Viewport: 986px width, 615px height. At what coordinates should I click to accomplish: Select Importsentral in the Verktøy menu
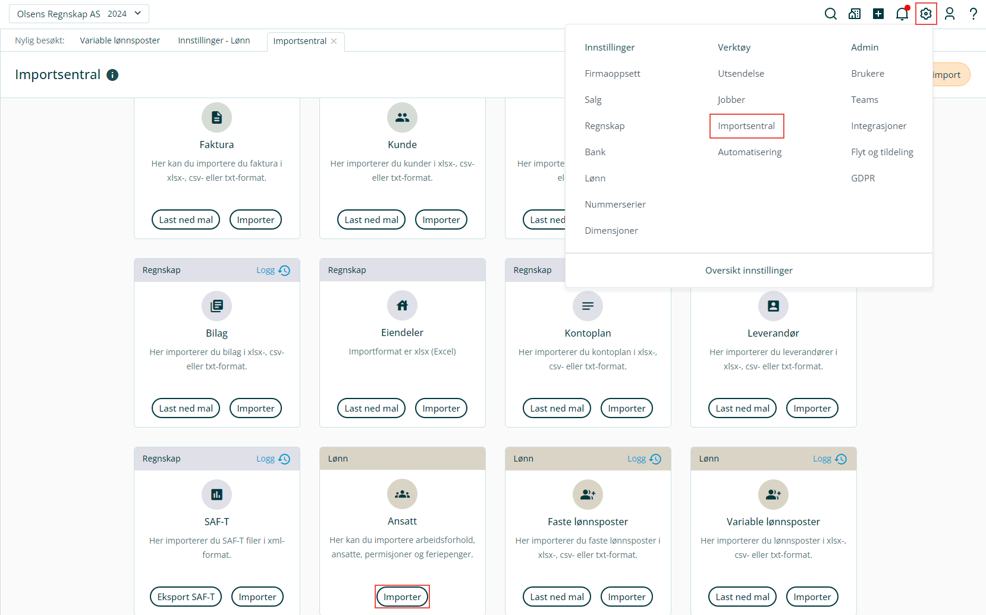(746, 126)
